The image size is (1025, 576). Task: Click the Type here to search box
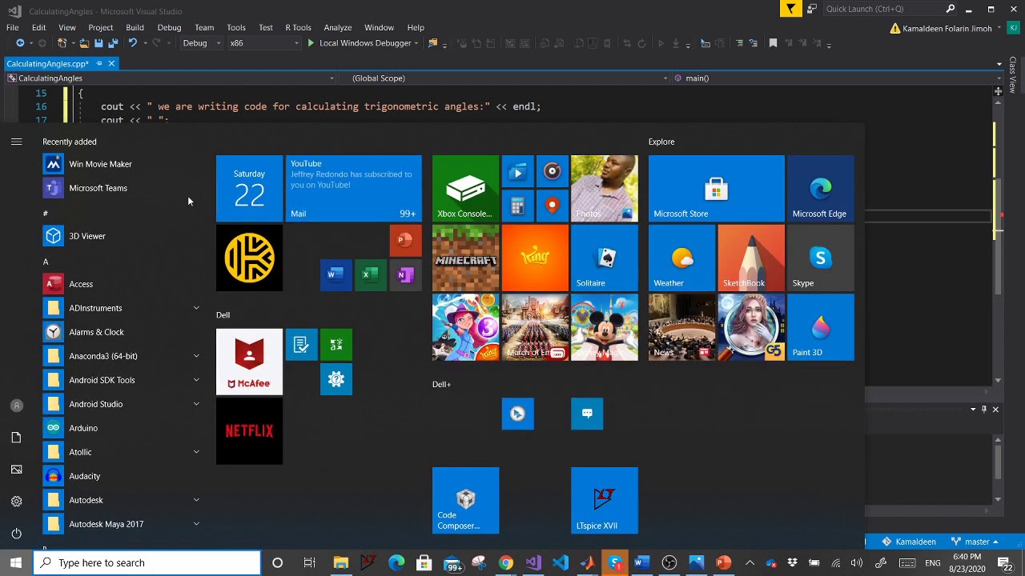pyautogui.click(x=147, y=563)
